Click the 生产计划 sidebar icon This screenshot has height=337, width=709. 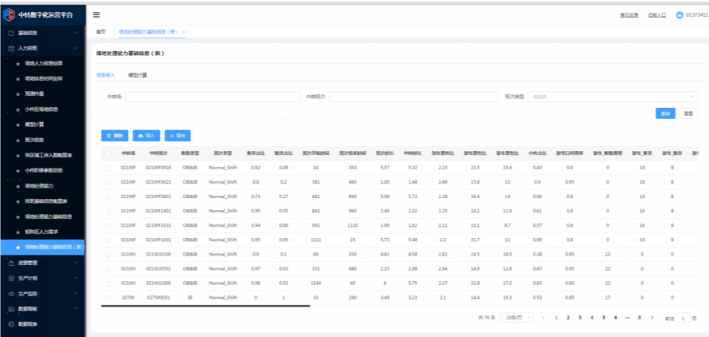coord(10,279)
